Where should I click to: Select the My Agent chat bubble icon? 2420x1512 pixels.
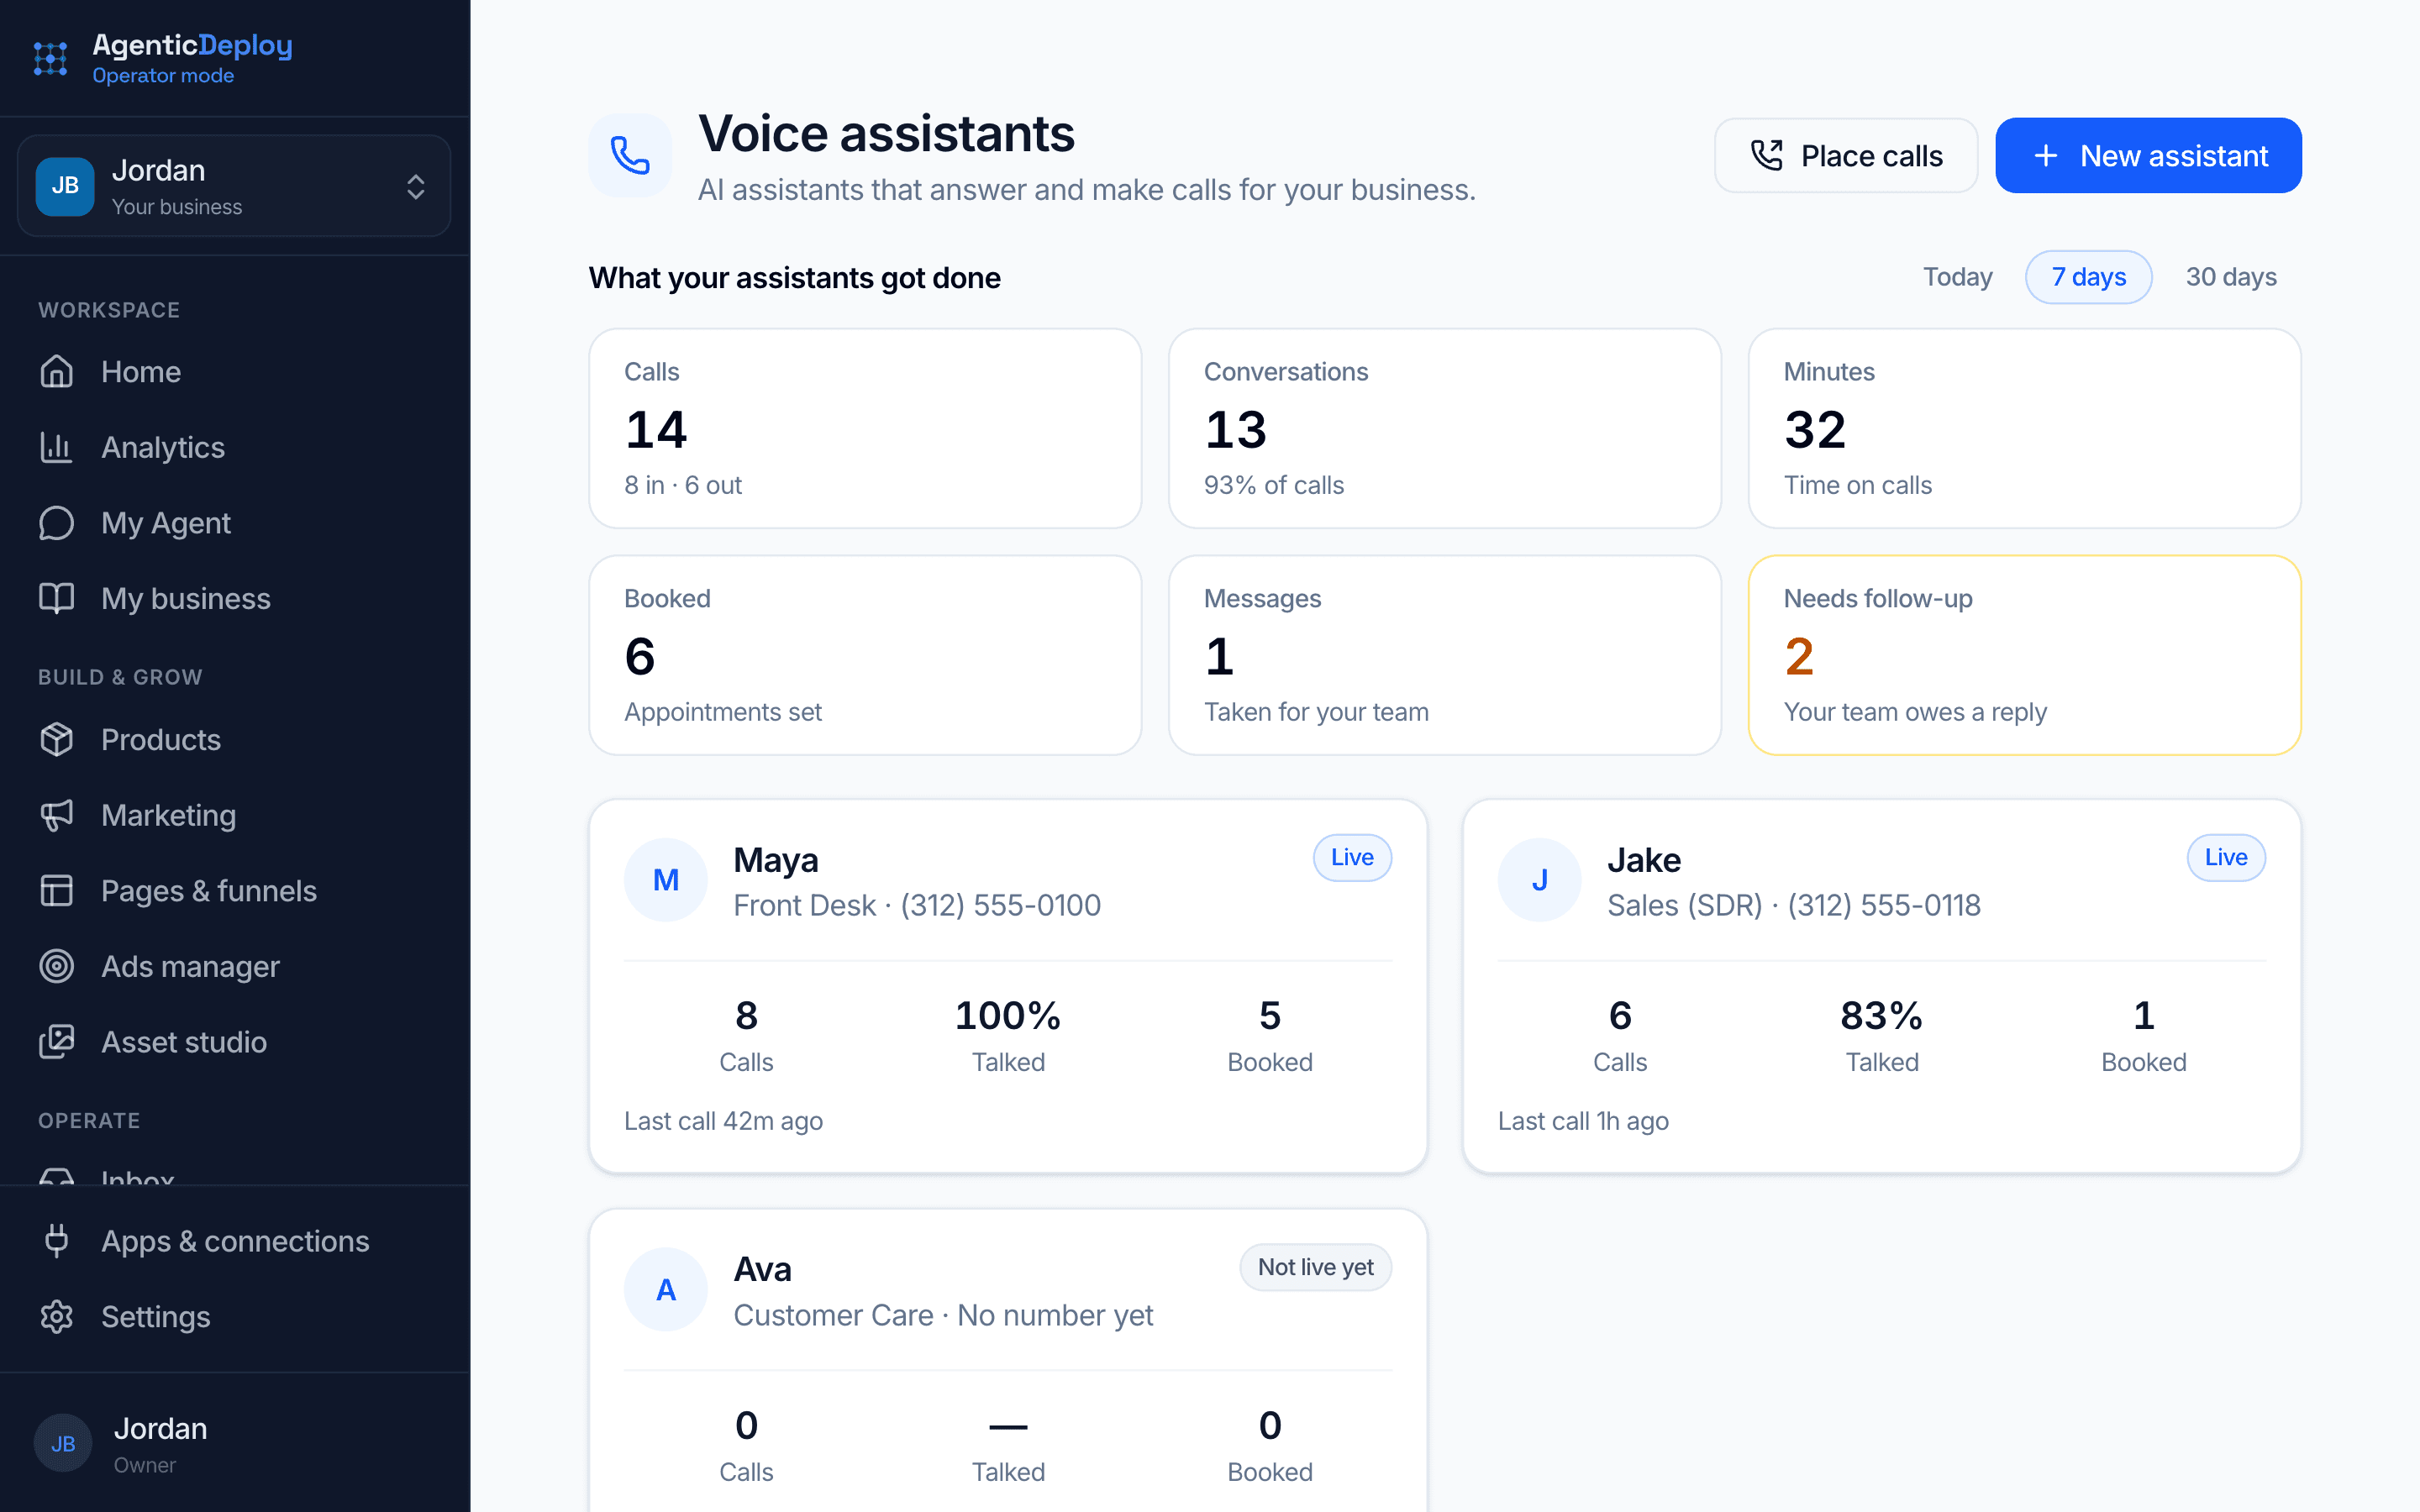coord(57,523)
